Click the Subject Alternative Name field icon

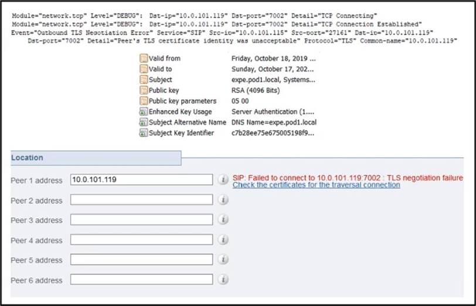pos(143,122)
